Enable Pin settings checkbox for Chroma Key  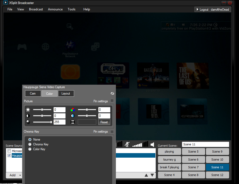(112, 132)
